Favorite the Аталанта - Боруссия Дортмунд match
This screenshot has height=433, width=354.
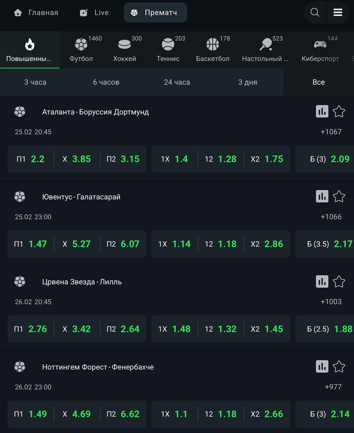coord(339,111)
